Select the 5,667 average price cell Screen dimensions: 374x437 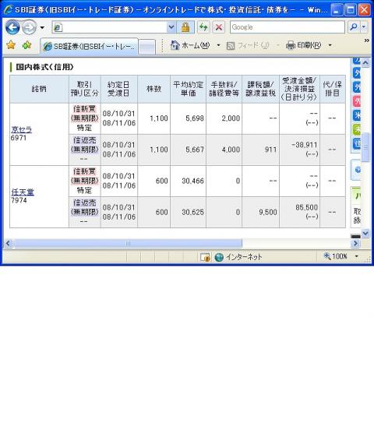(x=188, y=150)
